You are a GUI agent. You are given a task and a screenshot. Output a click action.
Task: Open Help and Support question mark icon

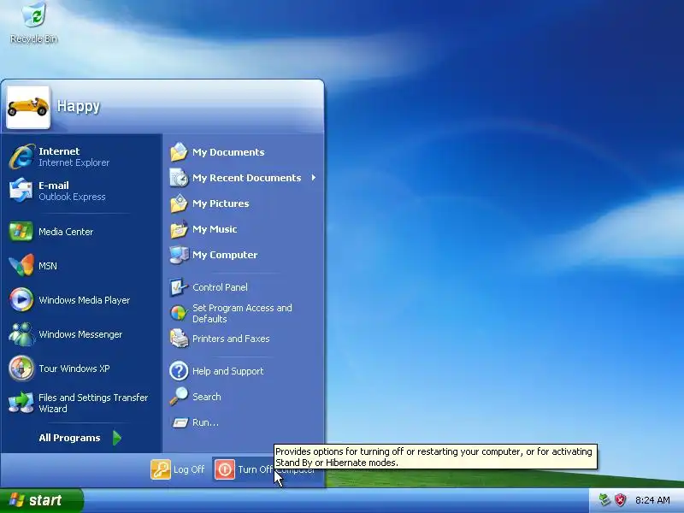point(179,371)
